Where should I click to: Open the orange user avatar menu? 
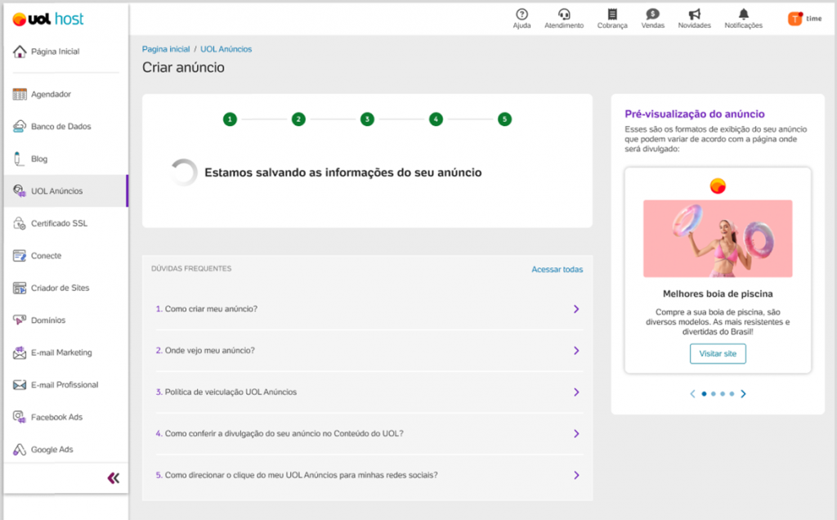[794, 19]
